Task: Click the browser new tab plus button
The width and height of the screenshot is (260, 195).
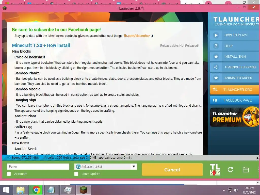Action: click(208, 4)
